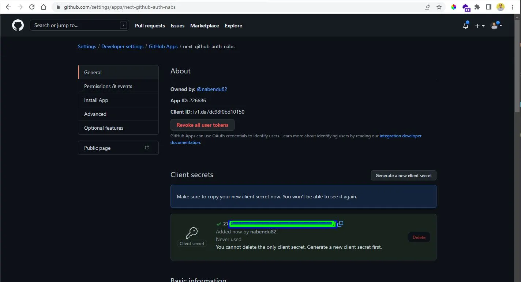Click the Client secrets heading
The width and height of the screenshot is (521, 282).
[192, 175]
